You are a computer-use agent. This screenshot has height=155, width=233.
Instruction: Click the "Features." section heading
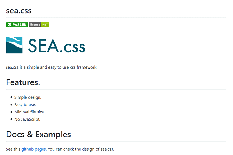(x=23, y=82)
